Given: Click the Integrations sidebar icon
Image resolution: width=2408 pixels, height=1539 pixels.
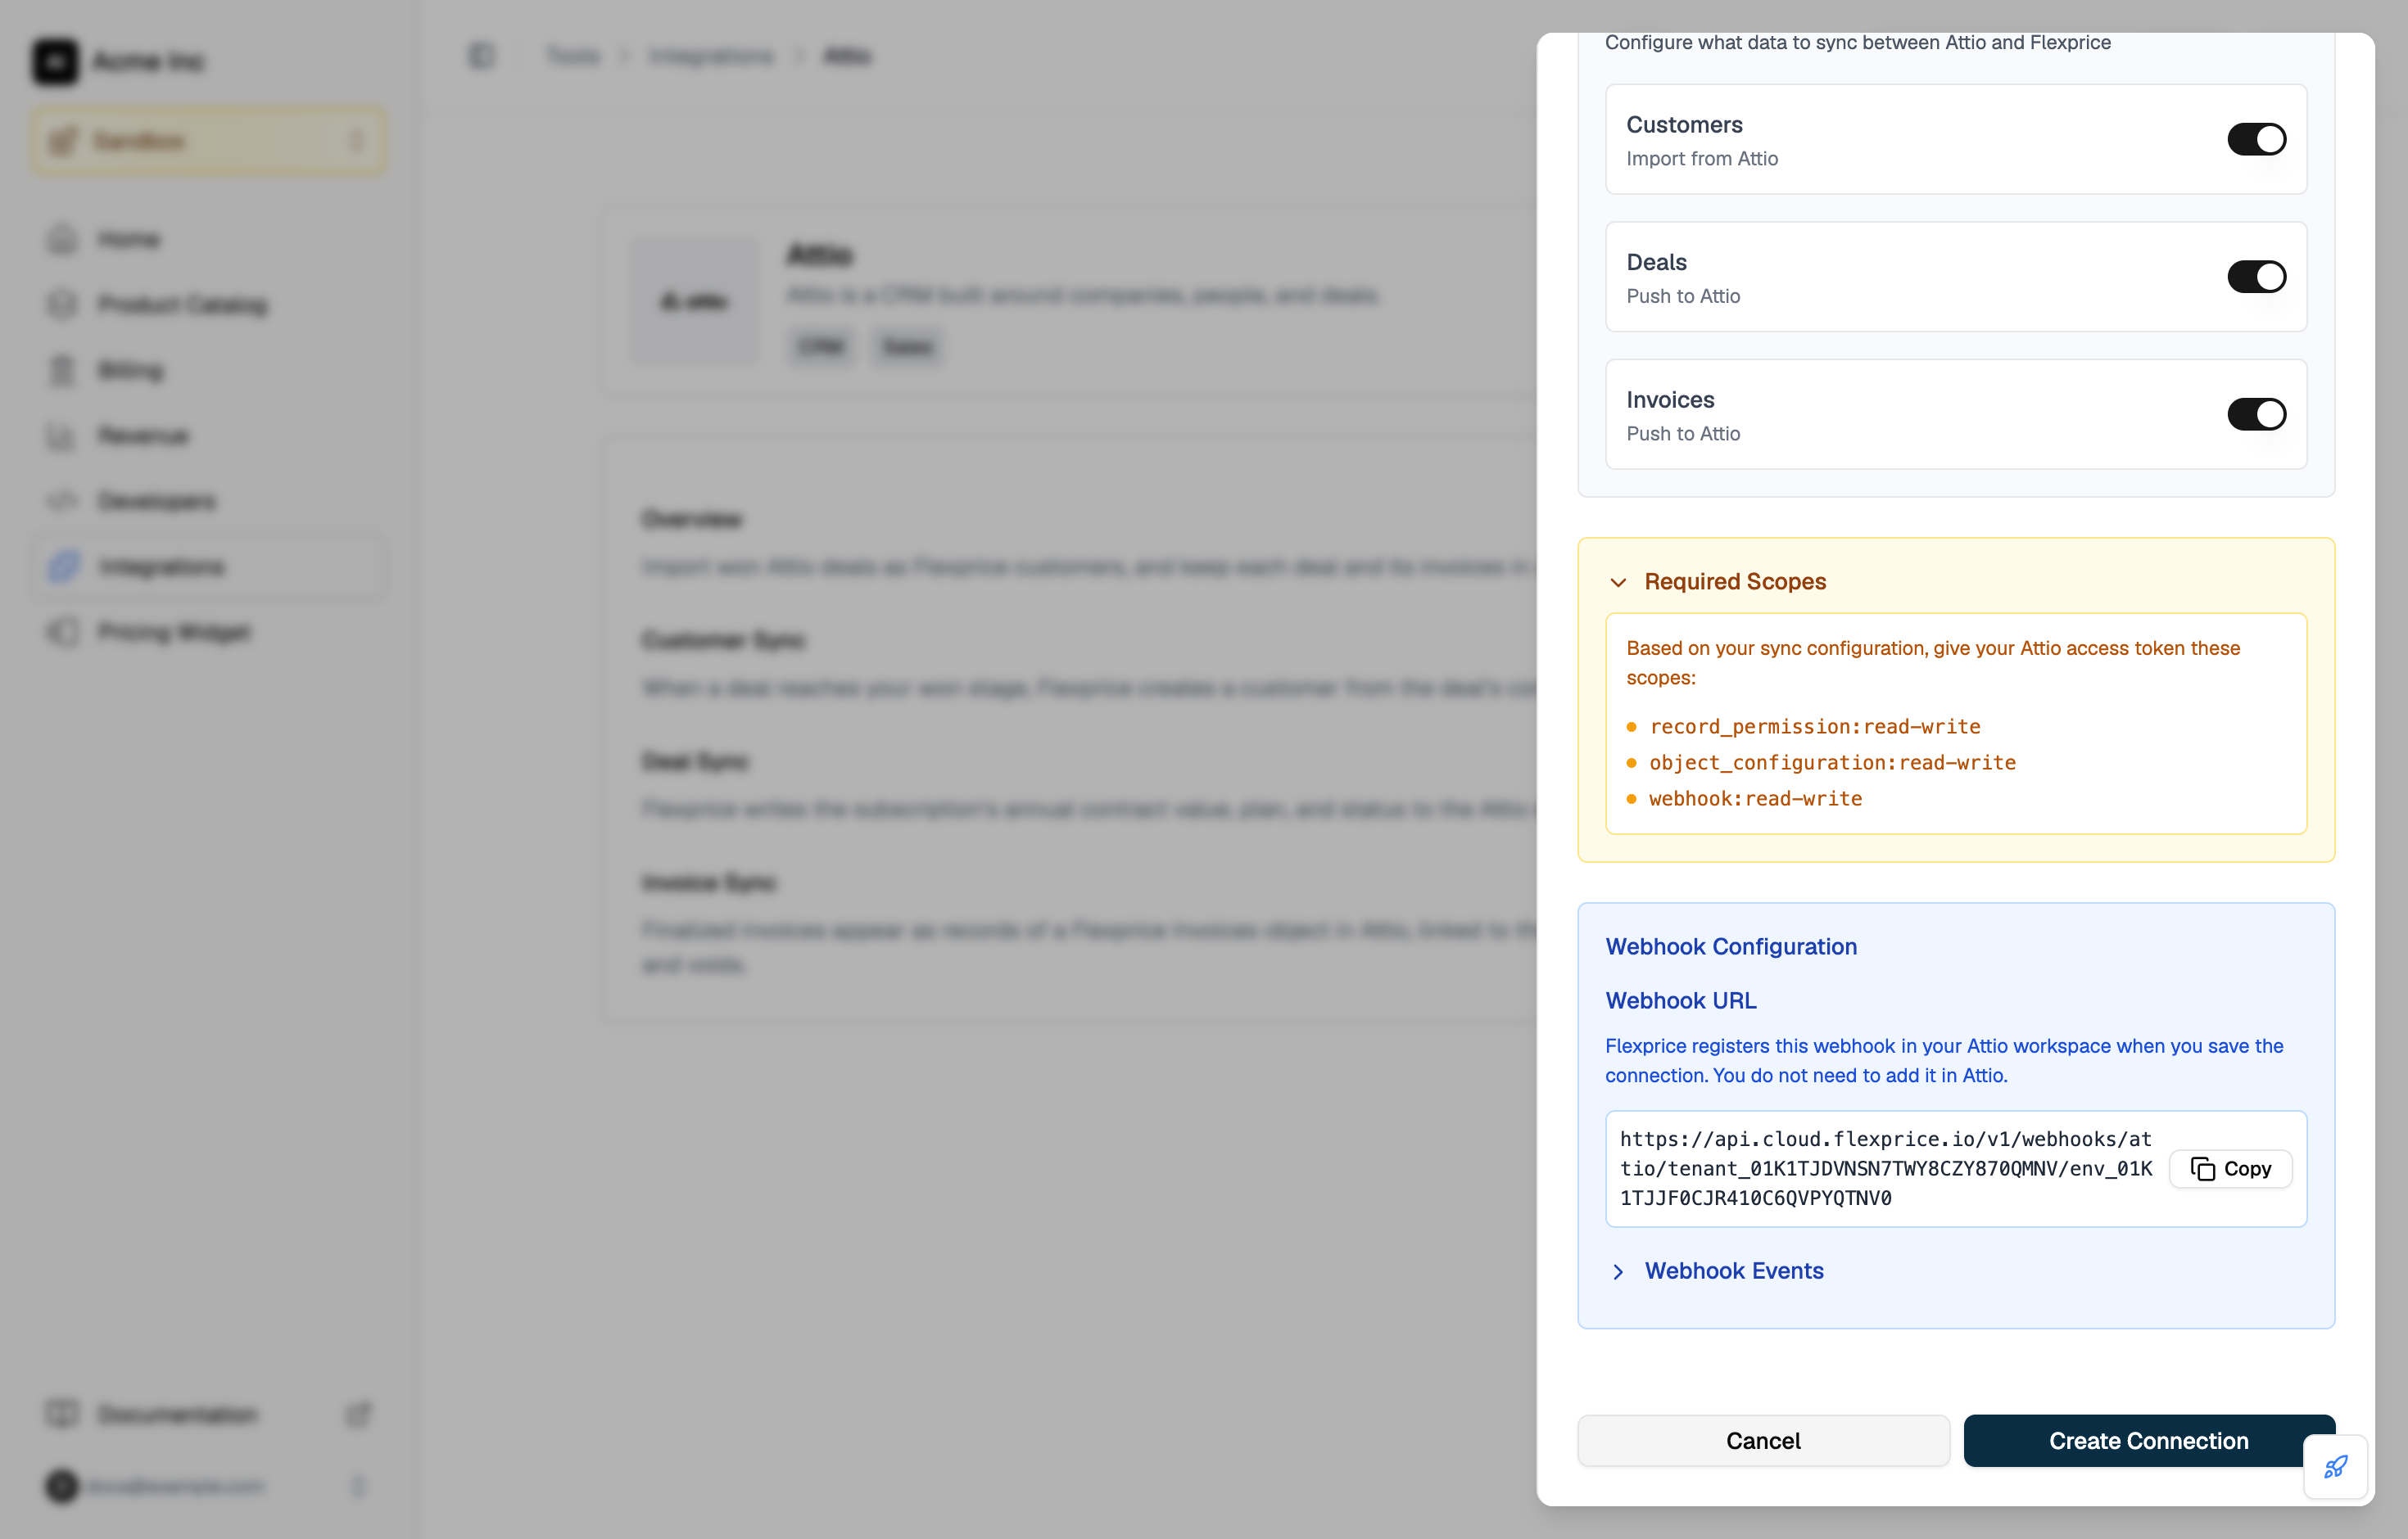Looking at the screenshot, I should [62, 566].
